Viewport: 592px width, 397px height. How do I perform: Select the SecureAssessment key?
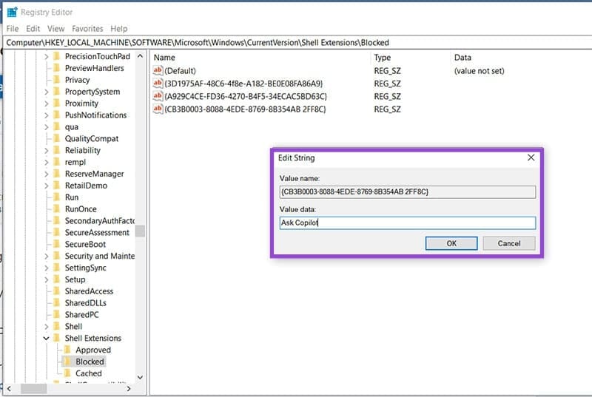[x=97, y=232]
